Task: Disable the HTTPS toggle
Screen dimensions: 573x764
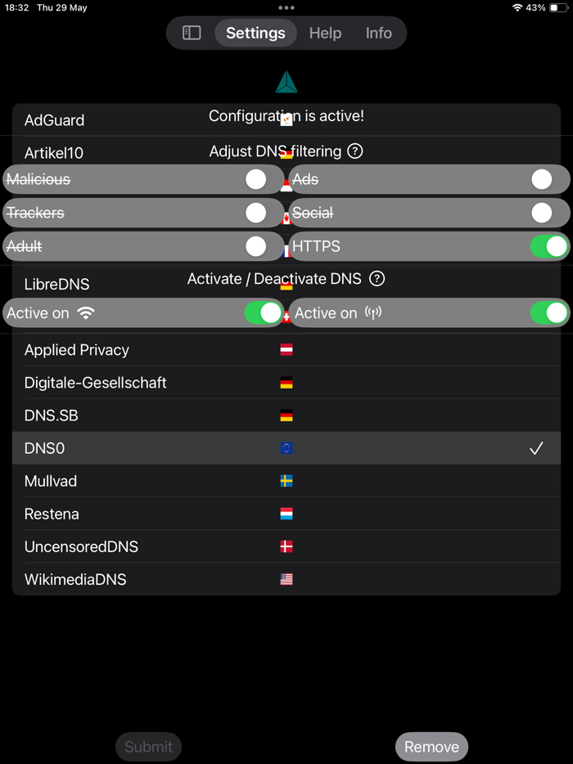Action: pyautogui.click(x=548, y=245)
